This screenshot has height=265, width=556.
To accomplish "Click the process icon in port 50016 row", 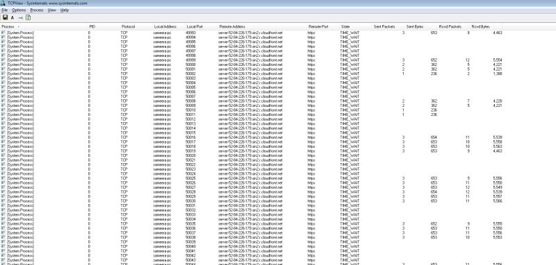I will [3, 137].
